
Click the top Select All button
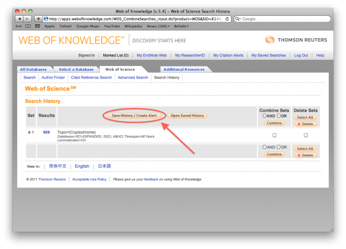click(305, 117)
